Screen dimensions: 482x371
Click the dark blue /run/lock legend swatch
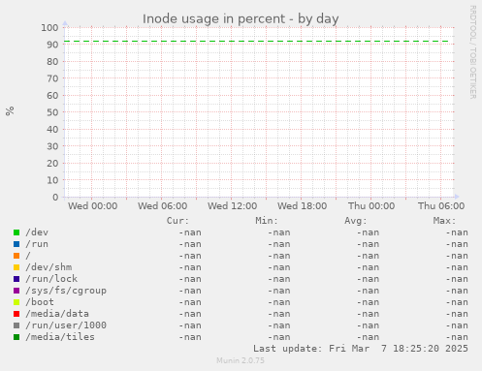click(16, 279)
